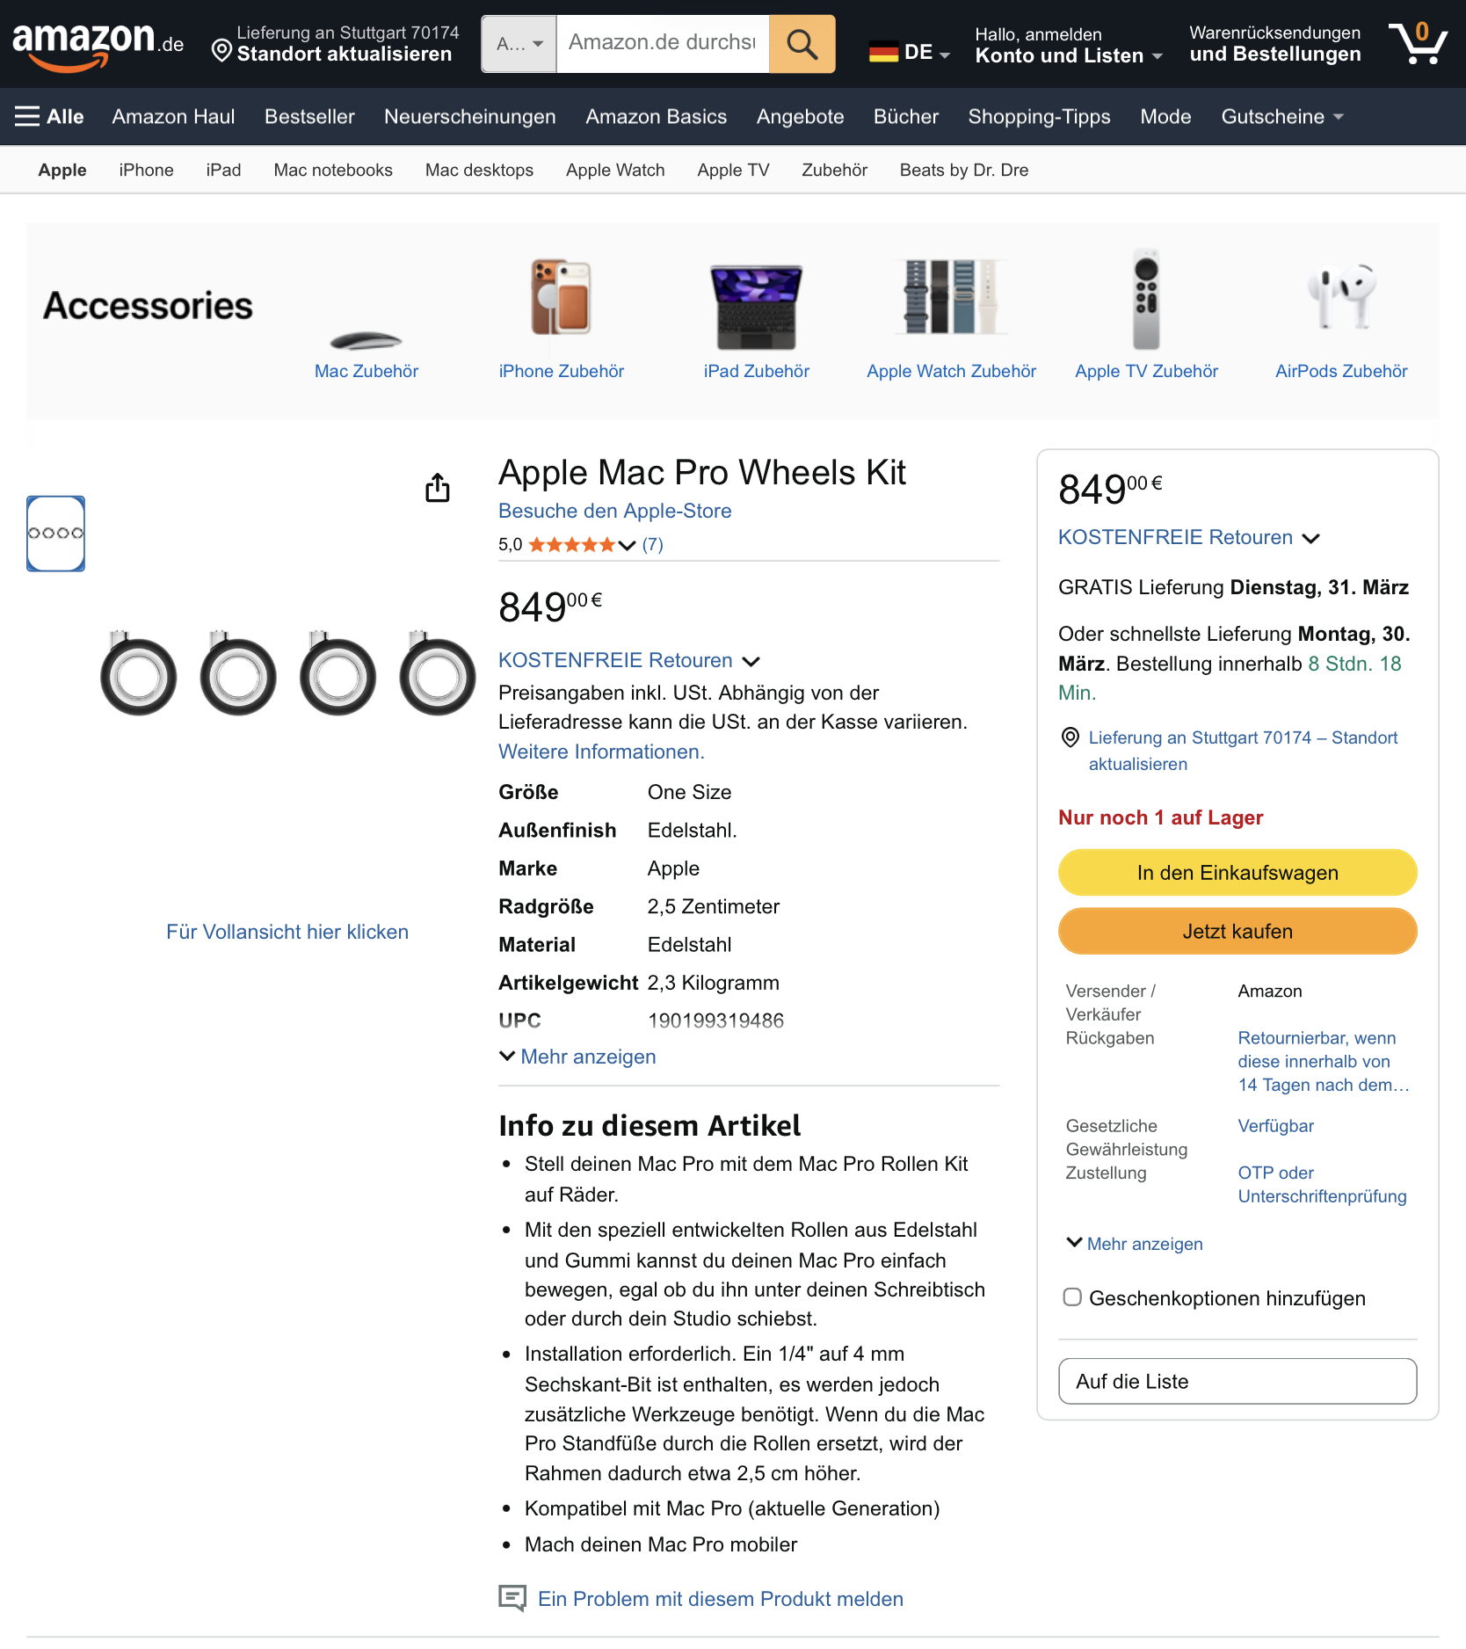1466x1649 pixels.
Task: Click In den Einkaufswagen button
Action: click(x=1237, y=873)
